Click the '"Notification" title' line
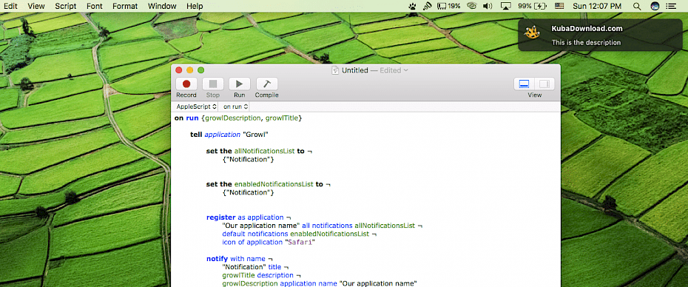The height and width of the screenshot is (287, 688). [255, 267]
